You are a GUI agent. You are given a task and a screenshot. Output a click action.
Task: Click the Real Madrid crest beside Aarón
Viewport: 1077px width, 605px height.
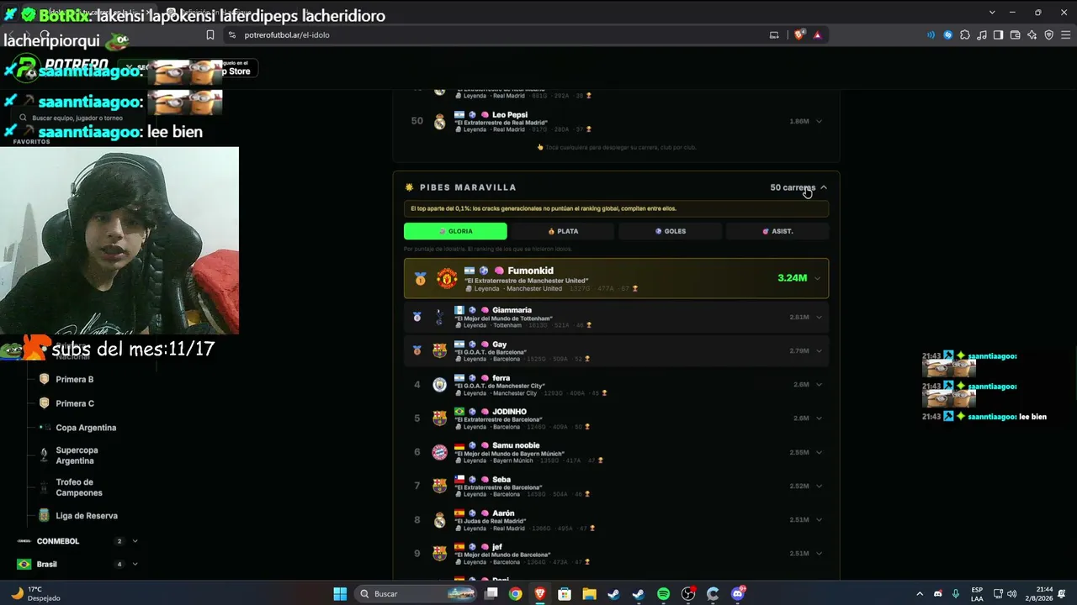(x=439, y=519)
